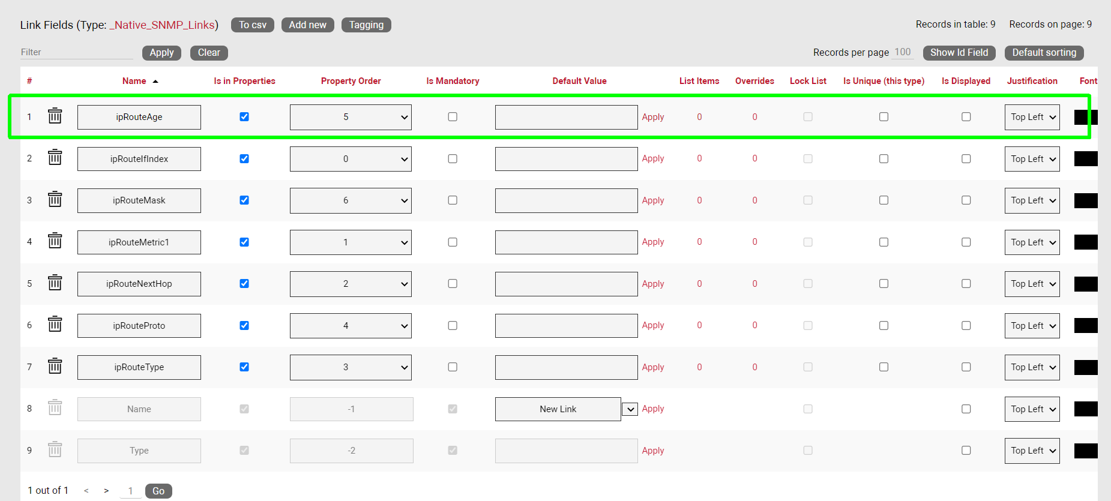Viewport: 1111px width, 501px height.
Task: Click the Add new button
Action: [x=307, y=25]
